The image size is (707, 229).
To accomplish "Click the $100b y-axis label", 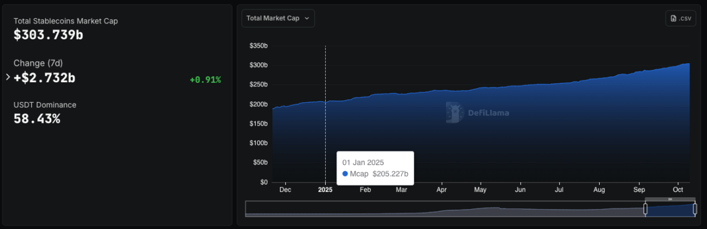I will (259, 143).
